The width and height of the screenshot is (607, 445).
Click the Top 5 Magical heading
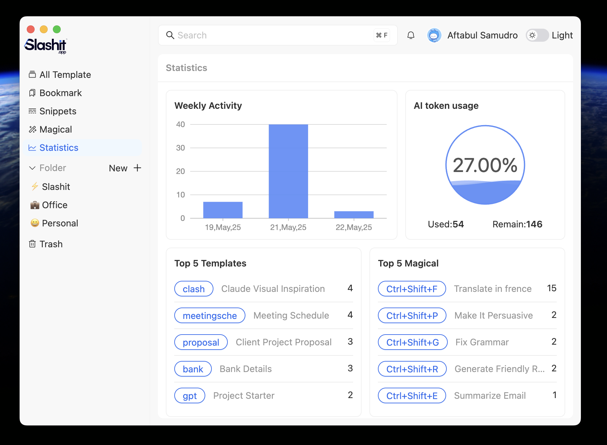pos(408,263)
